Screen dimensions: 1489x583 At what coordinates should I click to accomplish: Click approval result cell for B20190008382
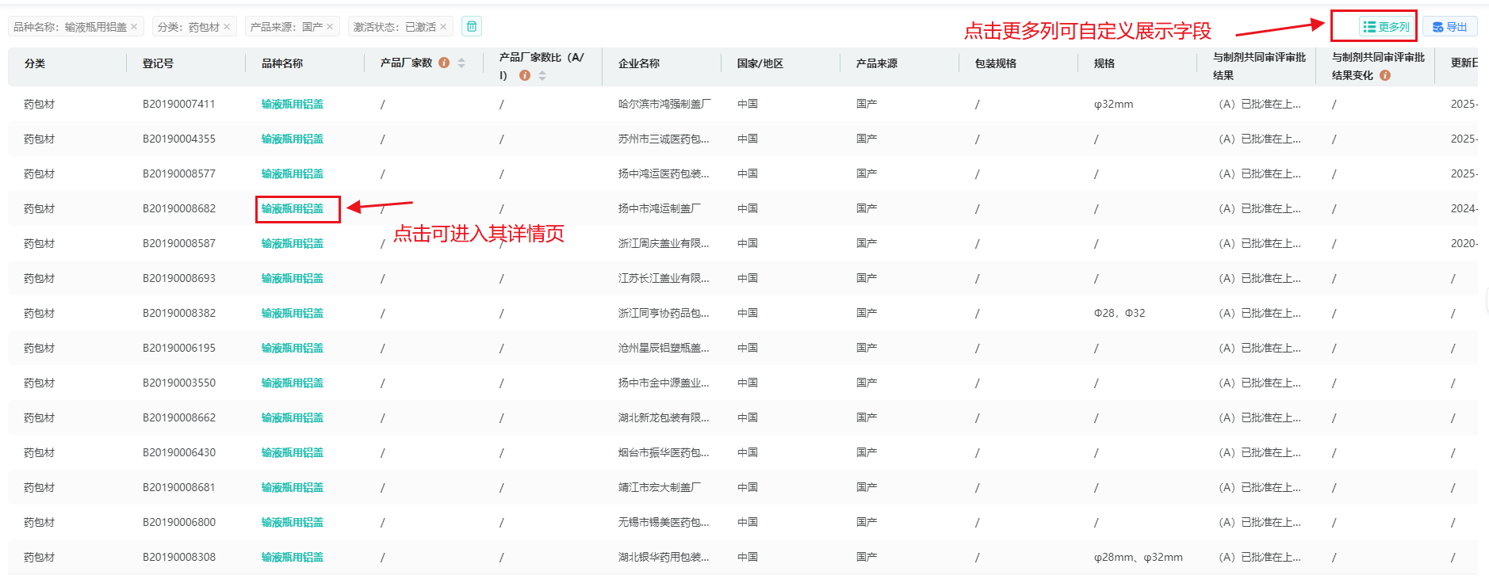[1259, 313]
